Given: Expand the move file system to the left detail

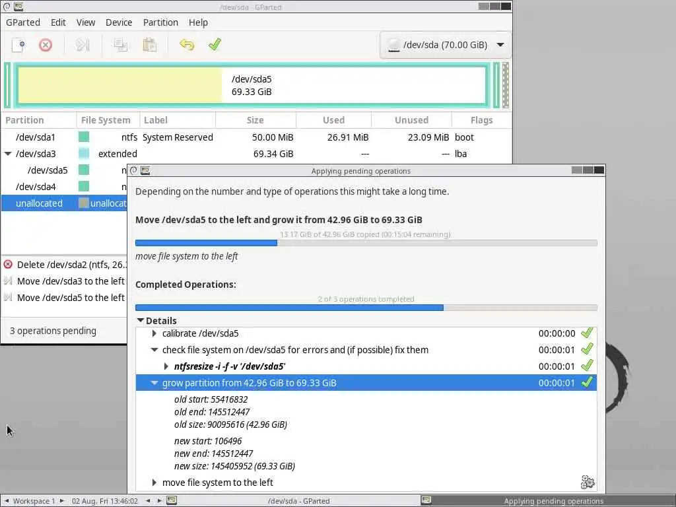Looking at the screenshot, I should pyautogui.click(x=154, y=483).
